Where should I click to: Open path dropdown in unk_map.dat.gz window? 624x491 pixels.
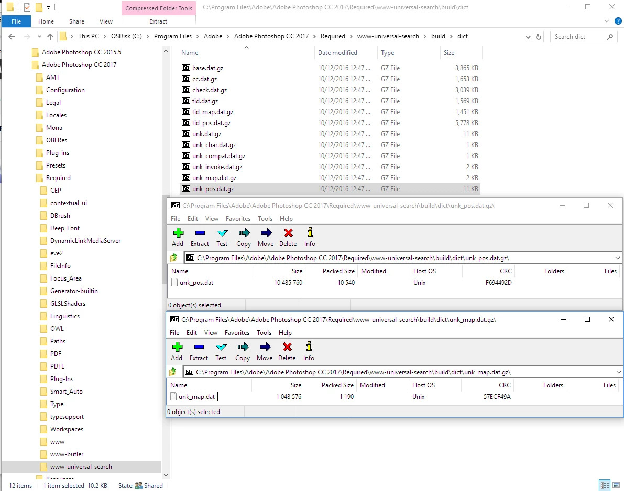618,372
